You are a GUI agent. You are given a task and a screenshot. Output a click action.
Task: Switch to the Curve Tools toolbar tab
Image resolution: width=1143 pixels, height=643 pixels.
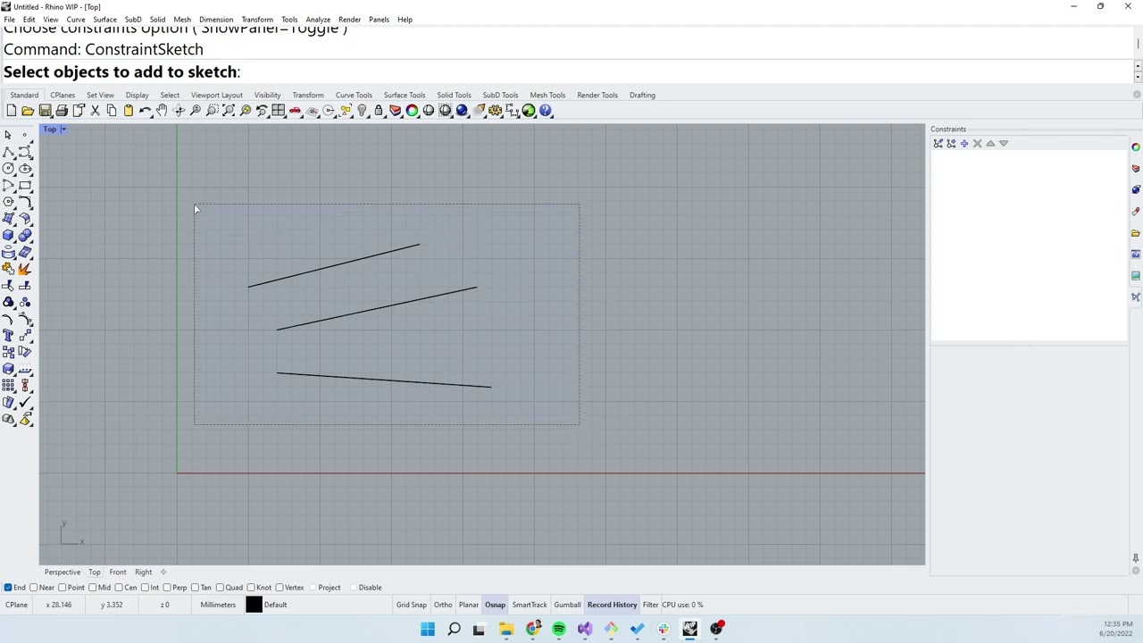pos(354,96)
